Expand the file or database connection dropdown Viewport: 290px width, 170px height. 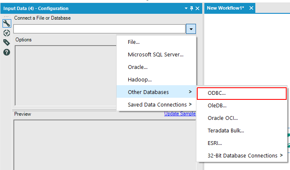click(x=191, y=29)
